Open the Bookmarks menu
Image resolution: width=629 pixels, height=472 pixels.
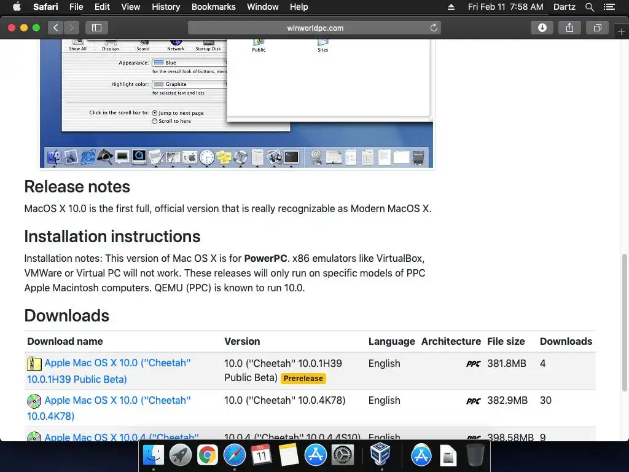click(x=213, y=7)
